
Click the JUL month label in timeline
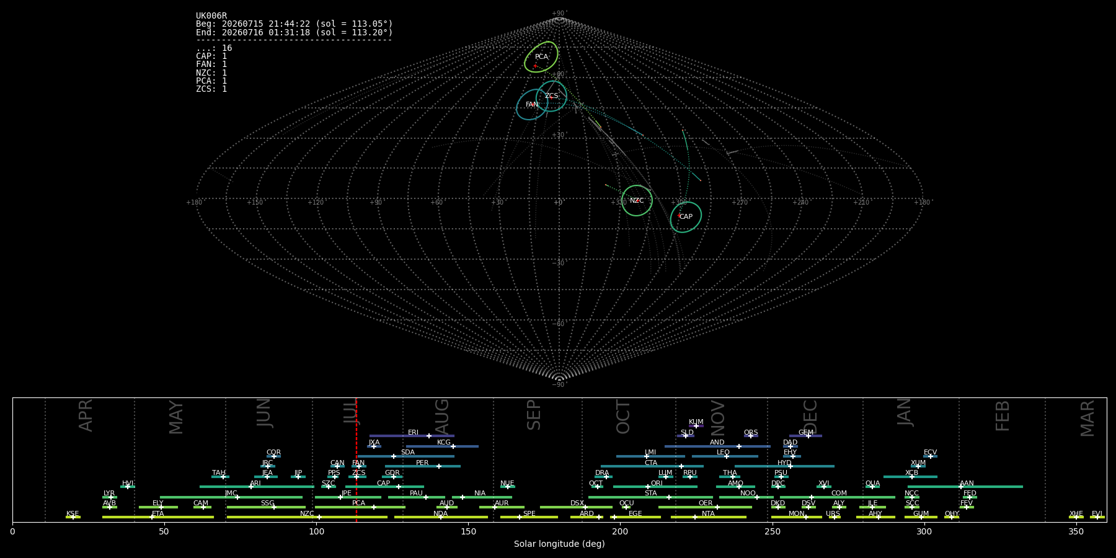point(351,411)
